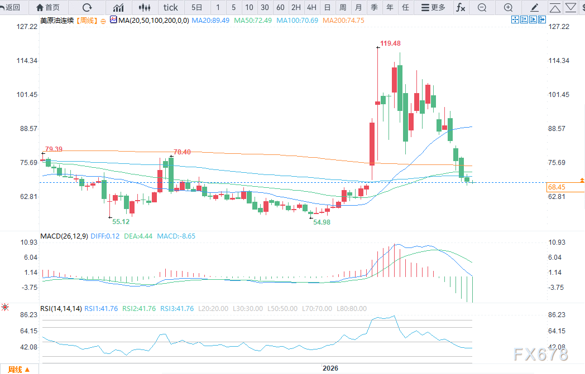Select the 2H timeframe

click(x=296, y=7)
